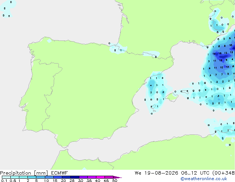Viewport: 235px width, 182px height.
Task: Click the over-50 mm legend arrow tip
Action: [x=118, y=177]
